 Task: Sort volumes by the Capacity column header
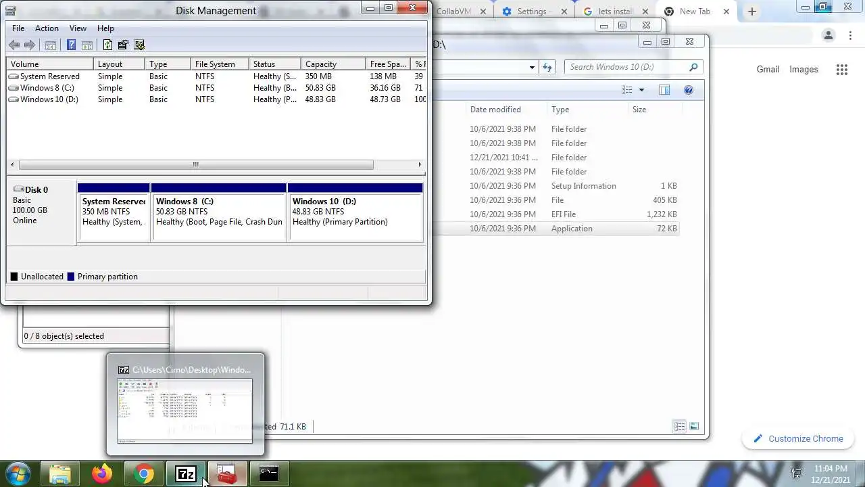pyautogui.click(x=333, y=64)
